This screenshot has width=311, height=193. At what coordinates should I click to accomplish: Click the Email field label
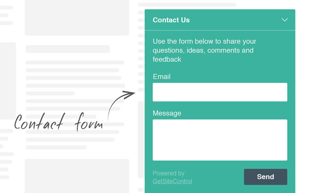[162, 77]
